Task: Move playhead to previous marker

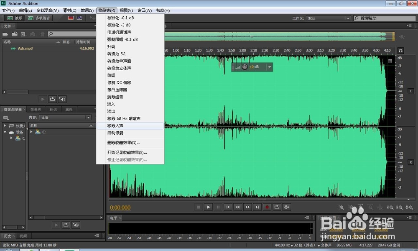Action: pos(228,207)
